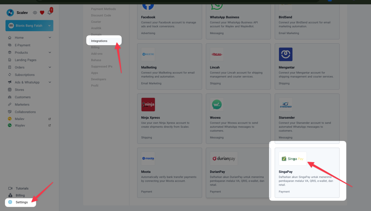Open Waylev external link arrow
371x211 pixels.
(50, 125)
